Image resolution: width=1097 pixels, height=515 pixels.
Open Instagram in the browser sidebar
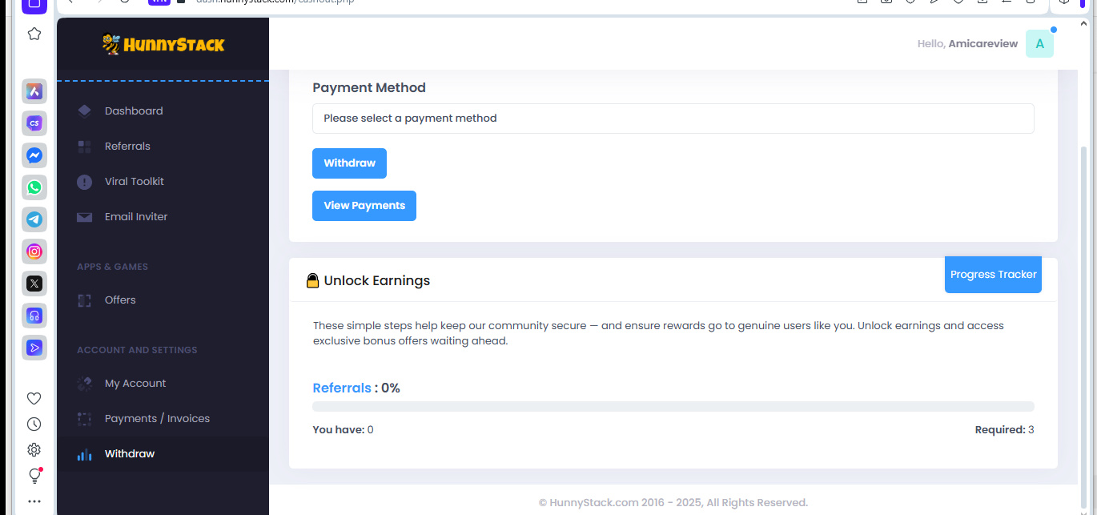[x=34, y=251]
